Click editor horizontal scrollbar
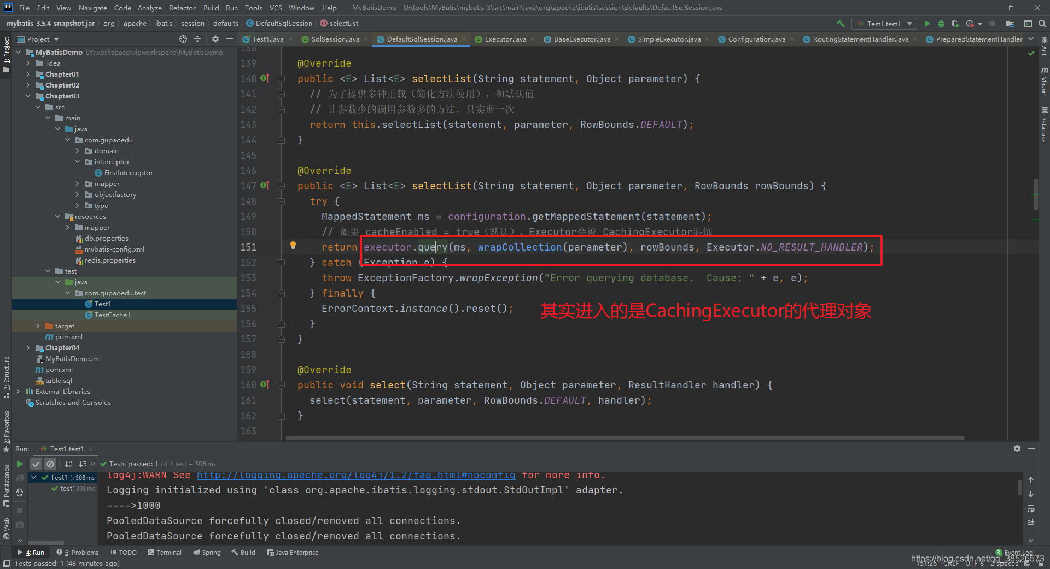The height and width of the screenshot is (569, 1050). coord(625,438)
